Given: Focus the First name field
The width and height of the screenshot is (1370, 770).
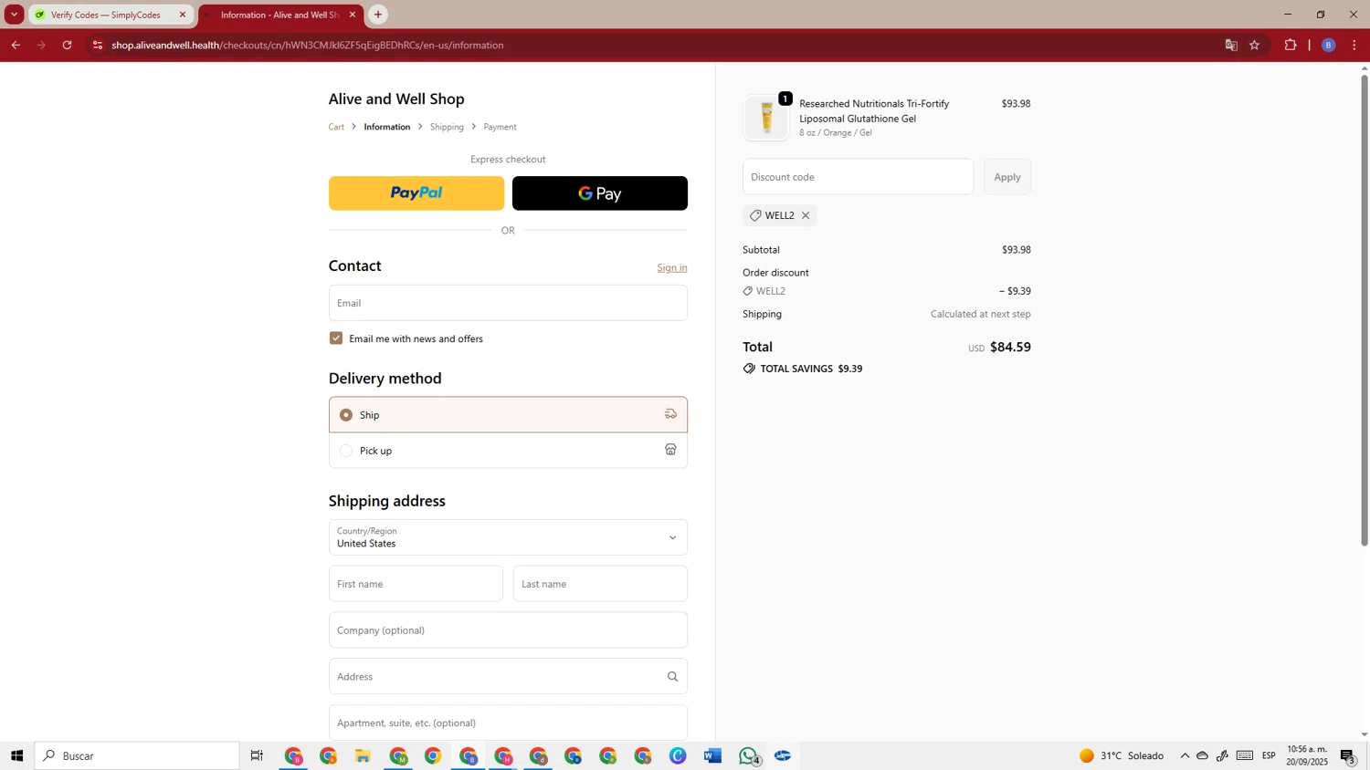Looking at the screenshot, I should (x=416, y=584).
